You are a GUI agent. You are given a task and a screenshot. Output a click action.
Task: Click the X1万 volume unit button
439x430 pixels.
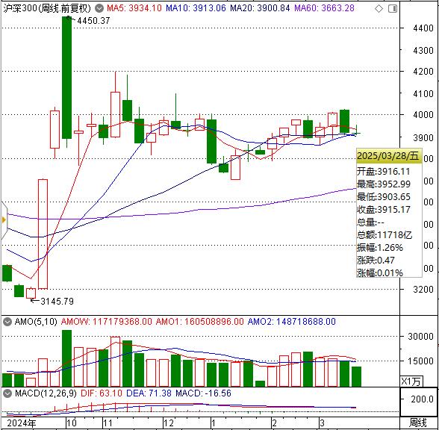click(411, 381)
